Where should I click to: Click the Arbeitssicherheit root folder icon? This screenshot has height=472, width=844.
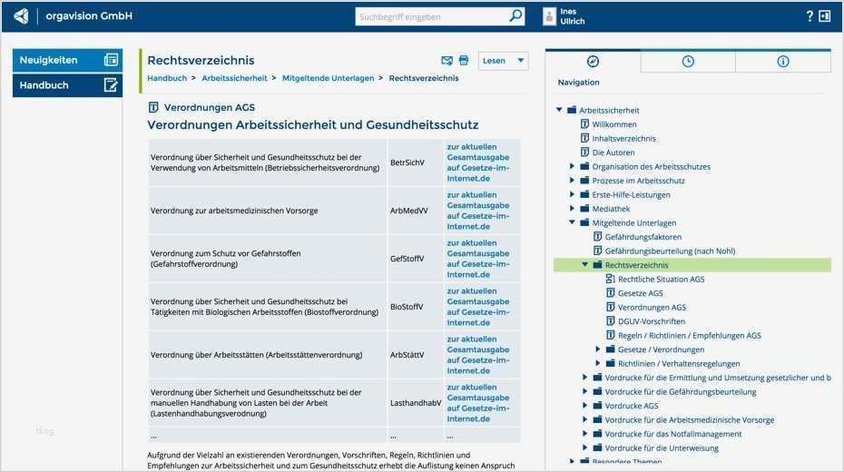(x=572, y=110)
